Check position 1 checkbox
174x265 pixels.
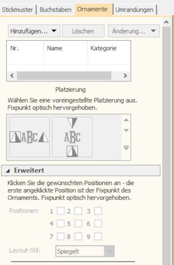pyautogui.click(x=61, y=211)
